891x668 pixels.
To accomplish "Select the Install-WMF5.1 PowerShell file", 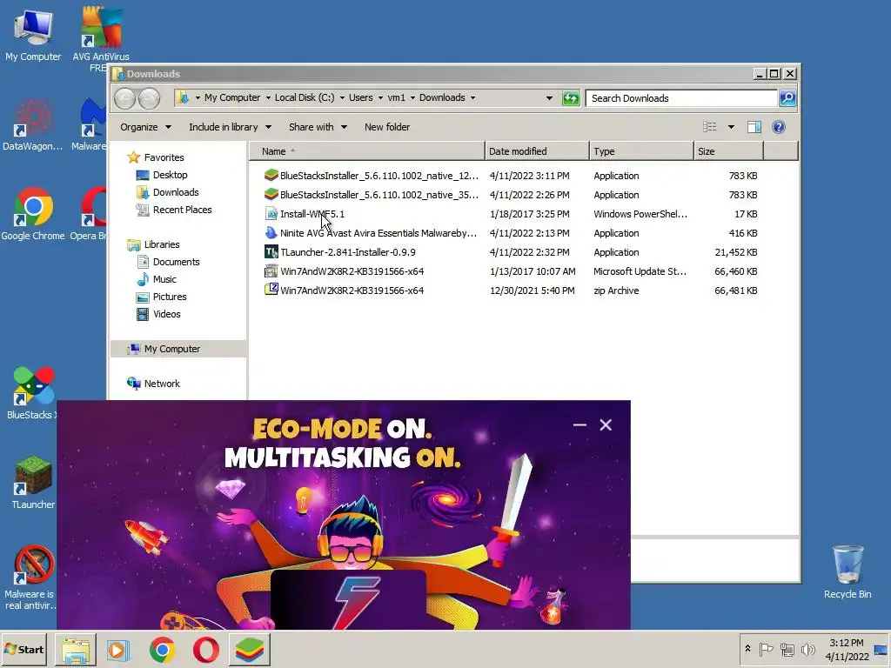I will 511,214.
